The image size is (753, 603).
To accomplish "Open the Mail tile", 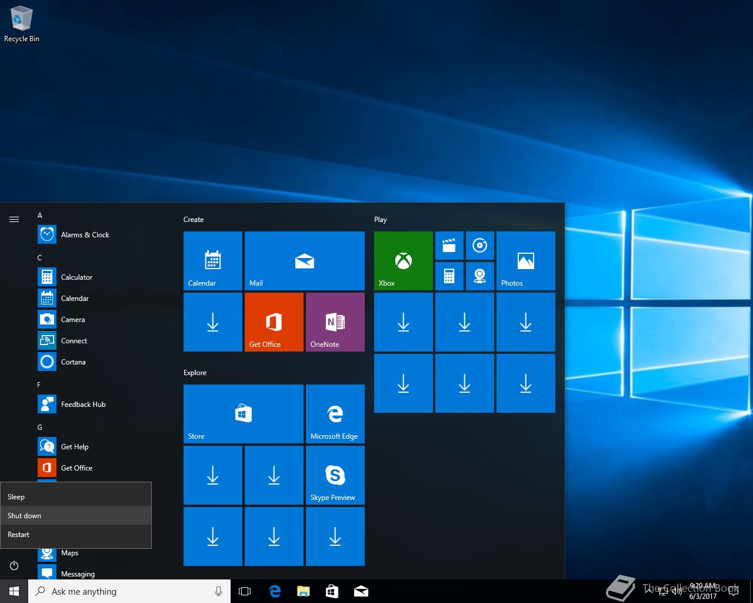I will 305,261.
